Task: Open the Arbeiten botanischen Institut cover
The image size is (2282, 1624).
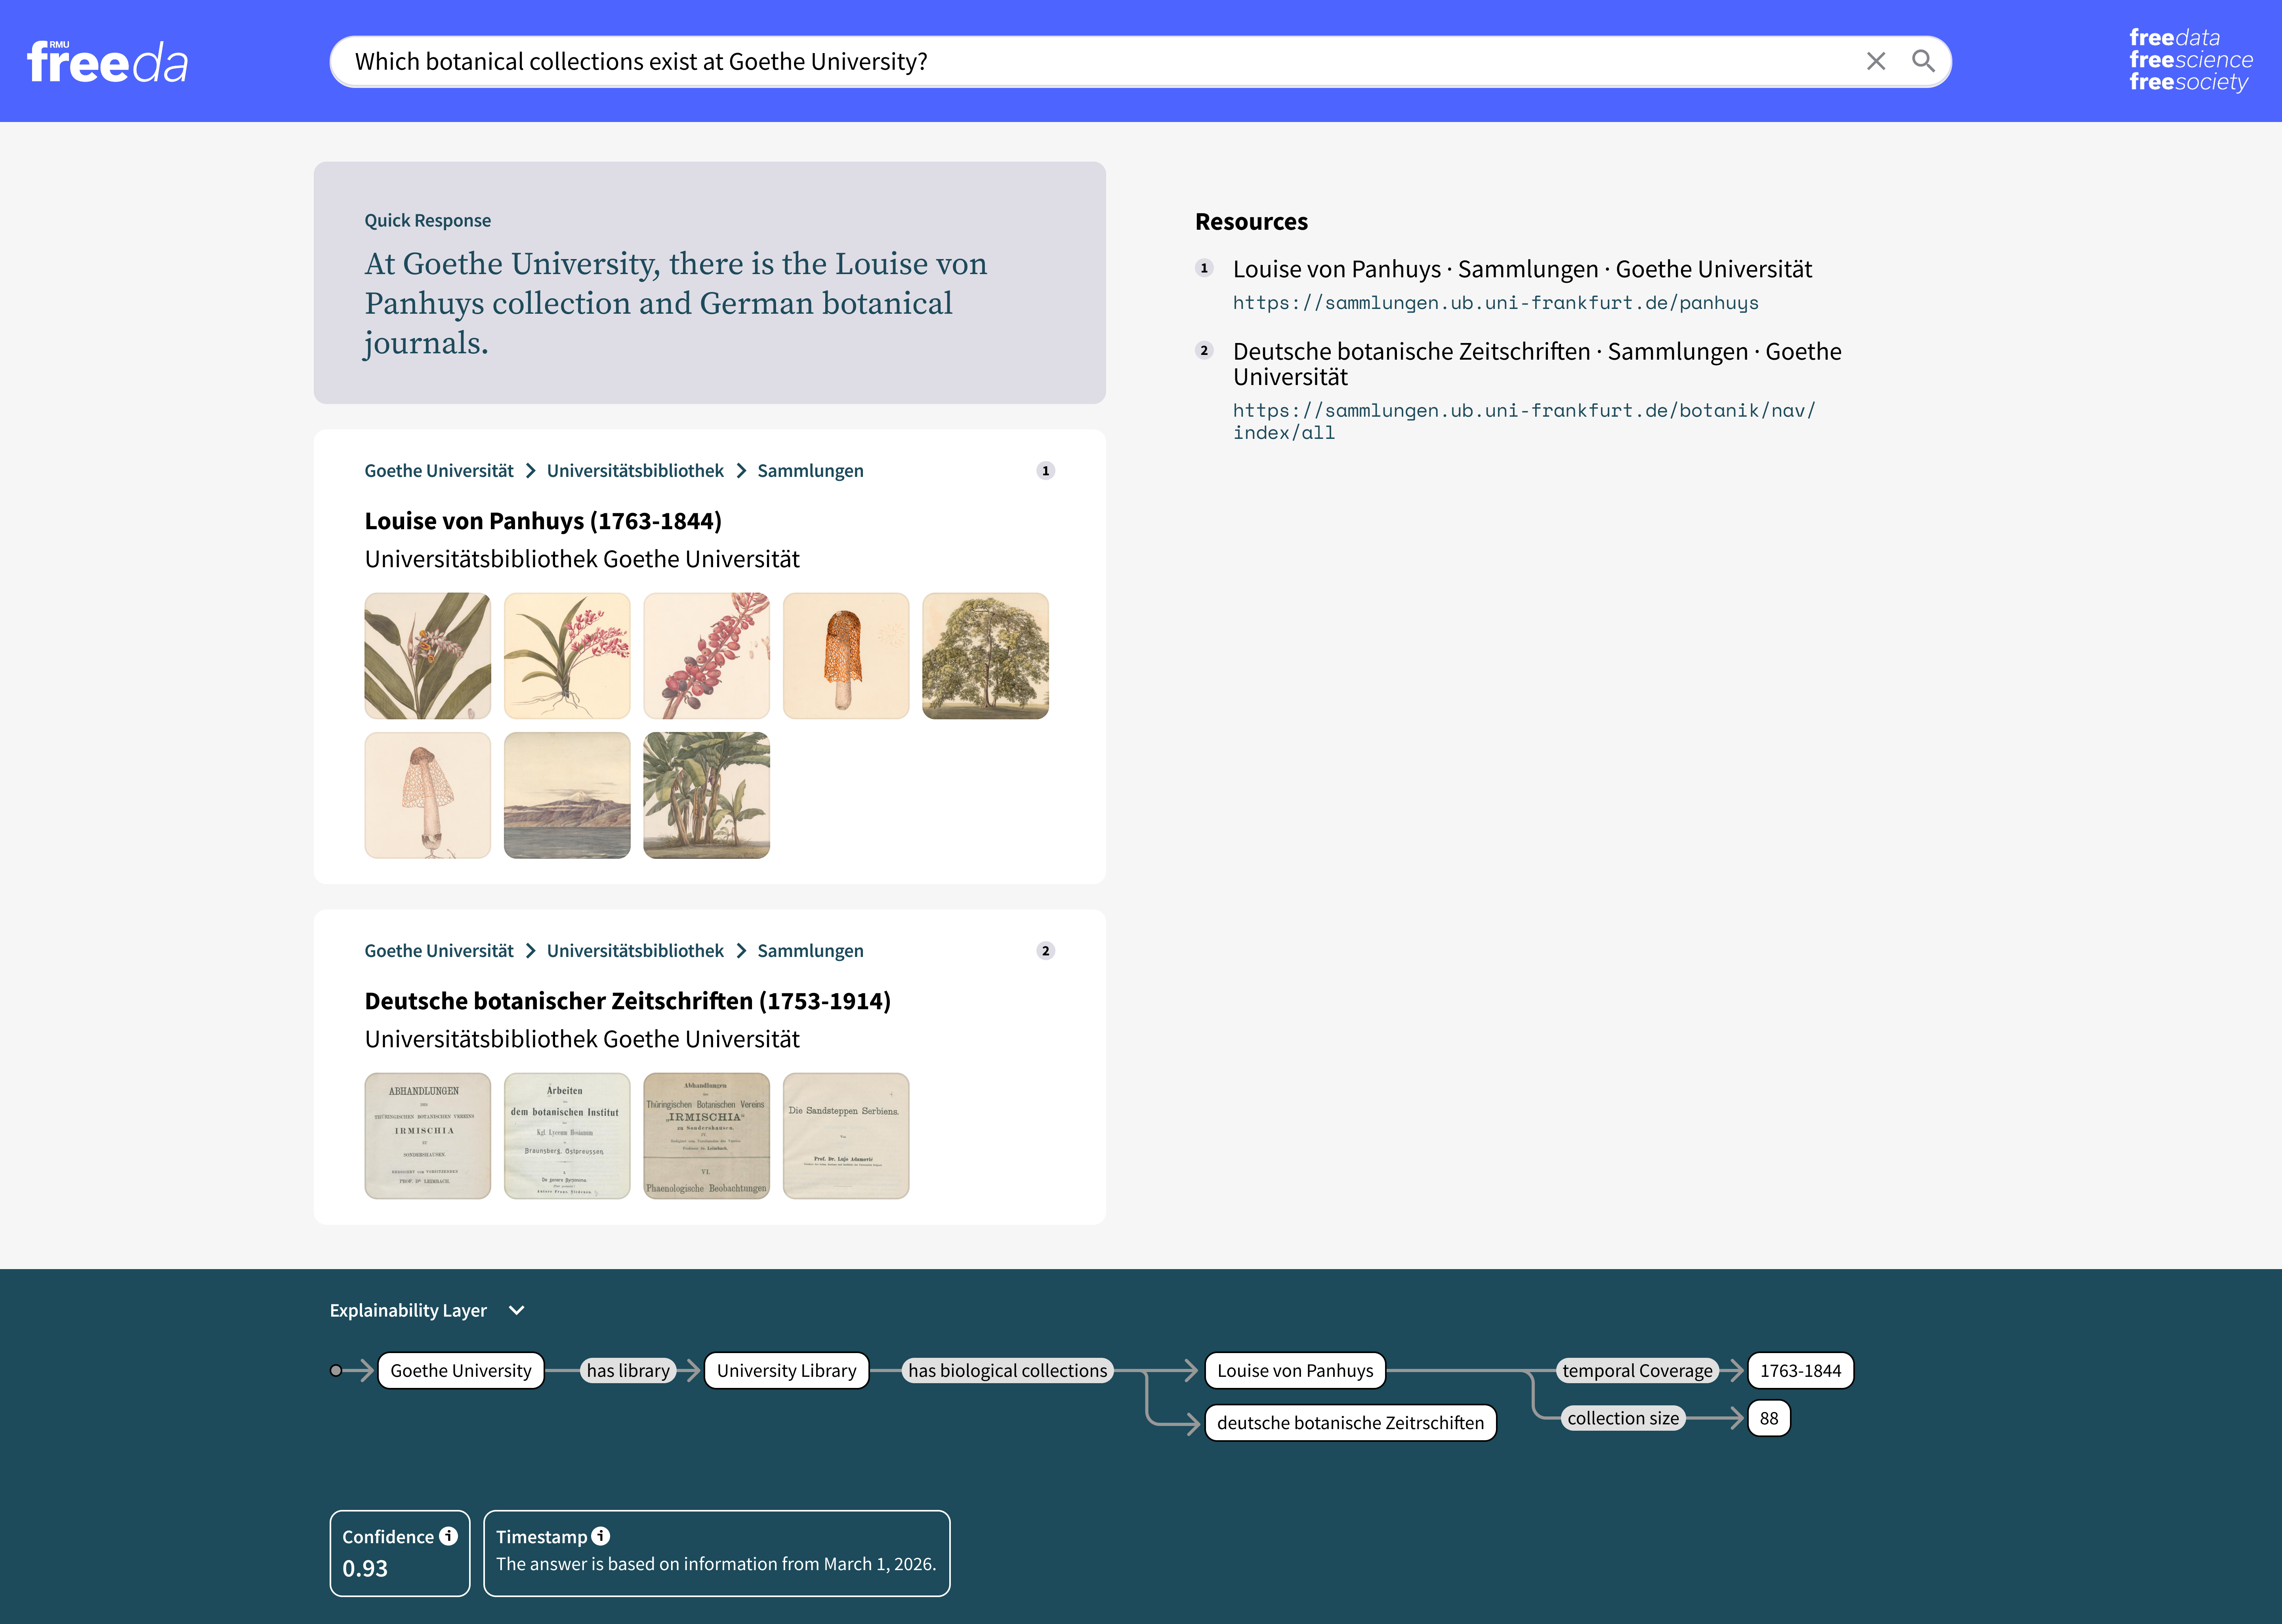Action: tap(567, 1136)
